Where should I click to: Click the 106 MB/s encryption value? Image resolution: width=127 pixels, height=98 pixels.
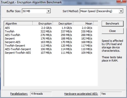coord(46,49)
